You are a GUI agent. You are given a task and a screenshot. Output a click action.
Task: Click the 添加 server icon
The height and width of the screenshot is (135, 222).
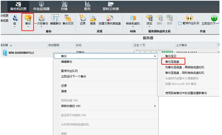coord(149,18)
